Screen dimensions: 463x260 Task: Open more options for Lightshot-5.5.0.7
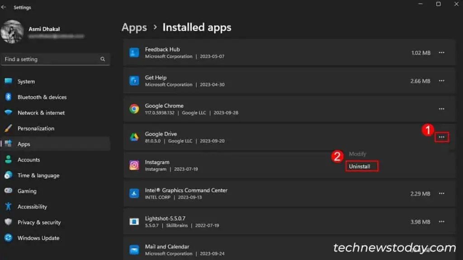[441, 222]
